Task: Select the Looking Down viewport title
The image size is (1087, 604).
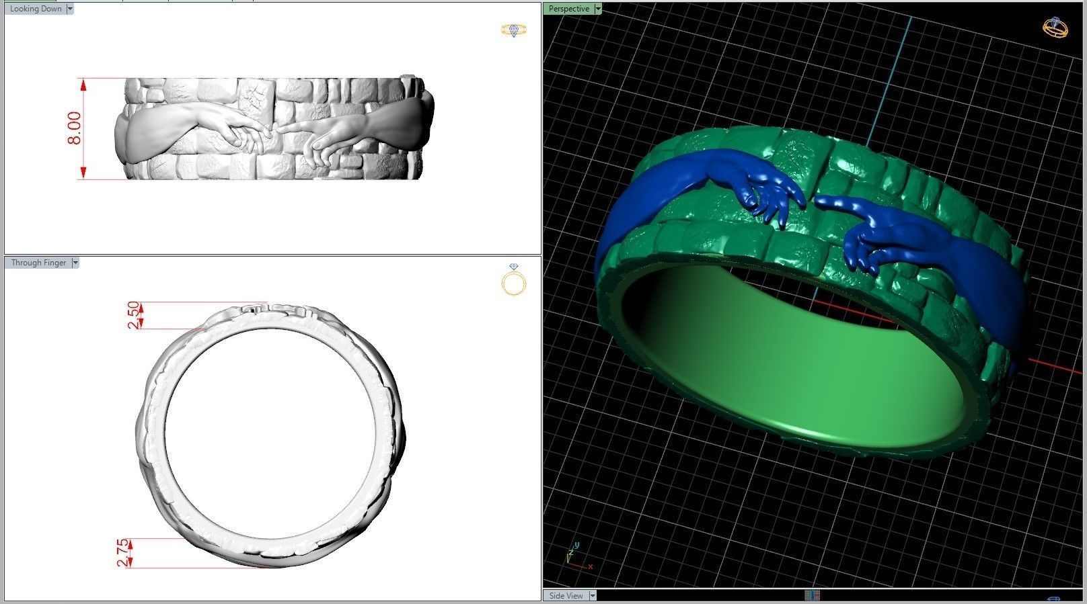Action: pyautogui.click(x=36, y=9)
